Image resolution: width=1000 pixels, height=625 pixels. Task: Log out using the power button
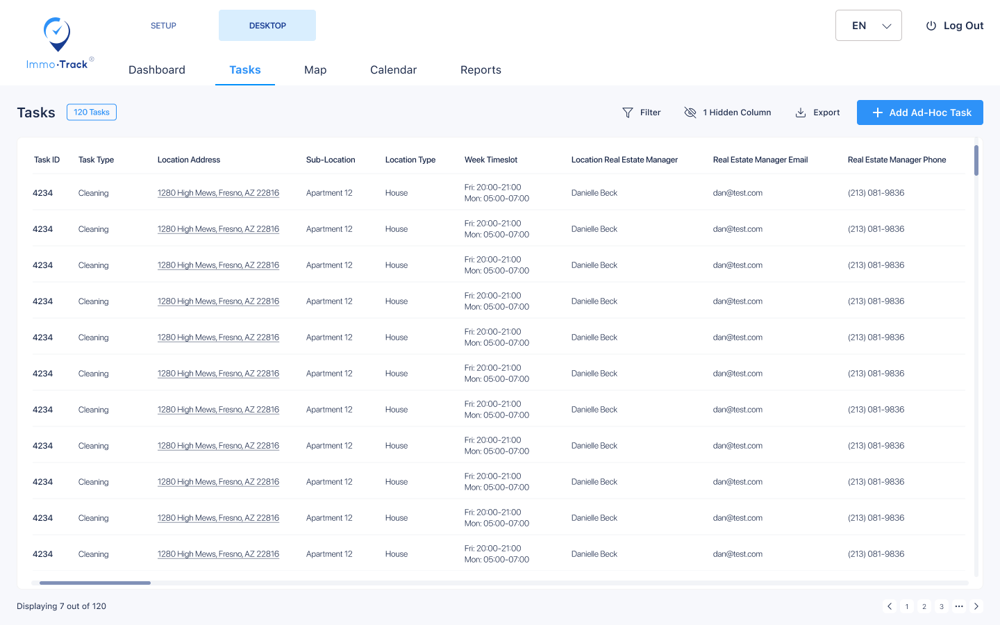click(x=955, y=26)
